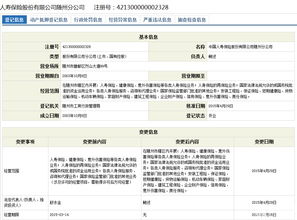Select the 变更前内容 value 2015-03-14
The height and width of the screenshot is (220, 297).
(59, 215)
